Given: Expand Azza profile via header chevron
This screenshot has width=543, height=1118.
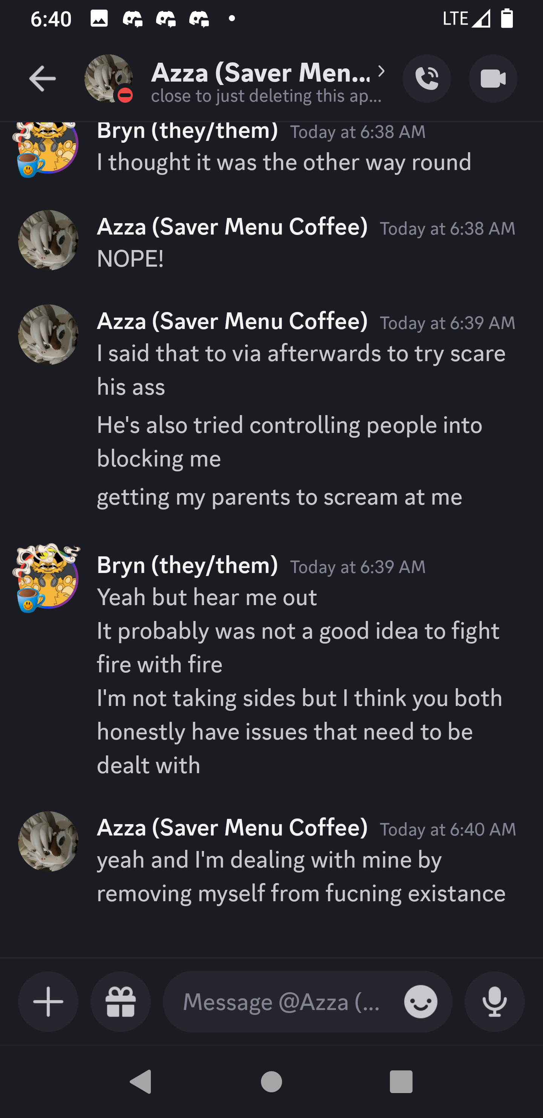Looking at the screenshot, I should (x=381, y=72).
